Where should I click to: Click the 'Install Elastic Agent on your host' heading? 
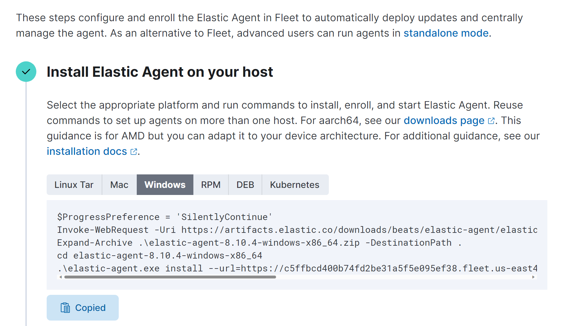(x=160, y=72)
